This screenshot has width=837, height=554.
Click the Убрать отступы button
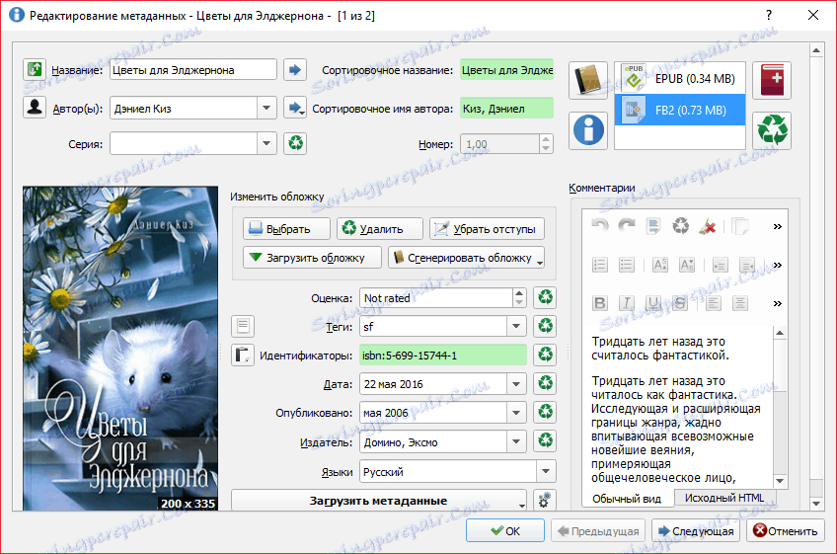[487, 229]
